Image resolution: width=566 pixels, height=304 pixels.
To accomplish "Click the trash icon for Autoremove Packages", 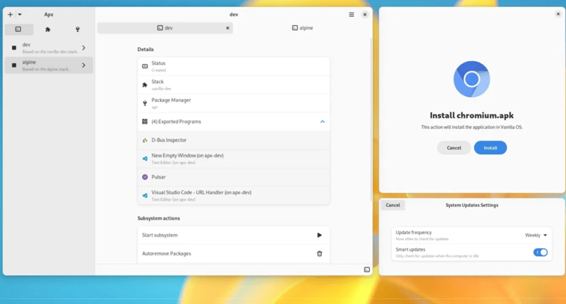I will (x=319, y=253).
